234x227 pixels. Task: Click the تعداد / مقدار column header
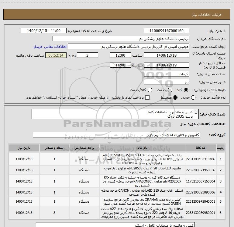(54, 148)
